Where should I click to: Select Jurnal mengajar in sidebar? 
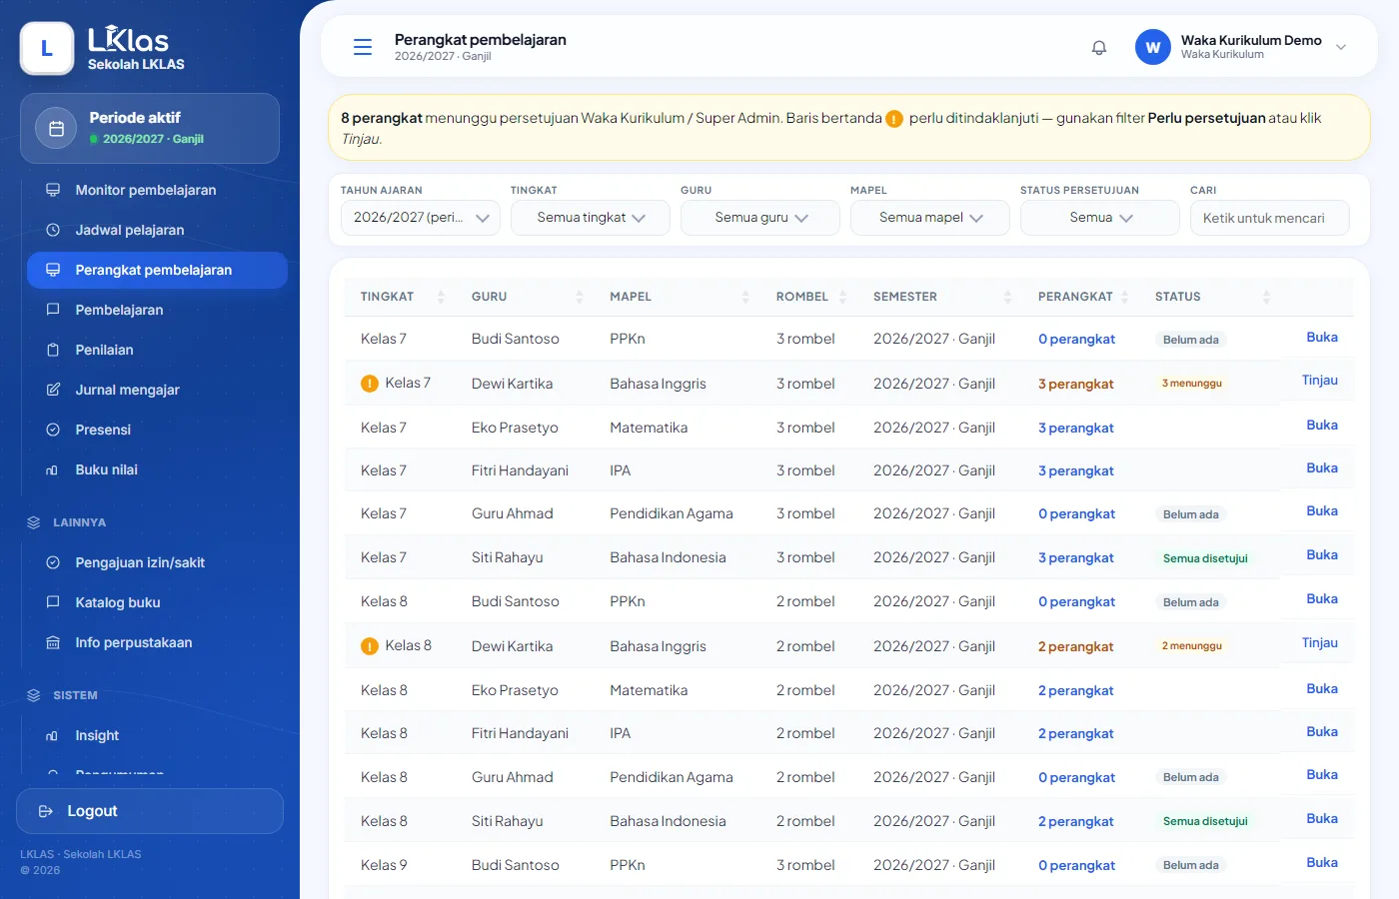[x=157, y=390]
